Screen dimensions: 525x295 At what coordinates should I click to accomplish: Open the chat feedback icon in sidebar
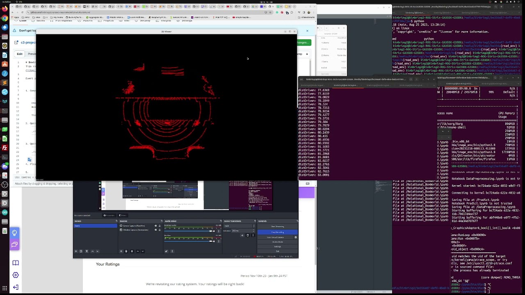(x=14, y=245)
